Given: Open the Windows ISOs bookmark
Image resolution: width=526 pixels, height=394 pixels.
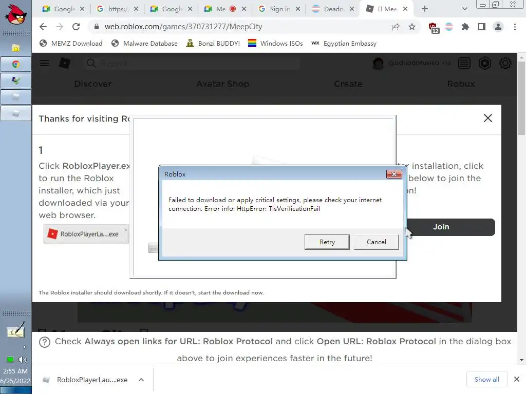Looking at the screenshot, I should tap(275, 43).
